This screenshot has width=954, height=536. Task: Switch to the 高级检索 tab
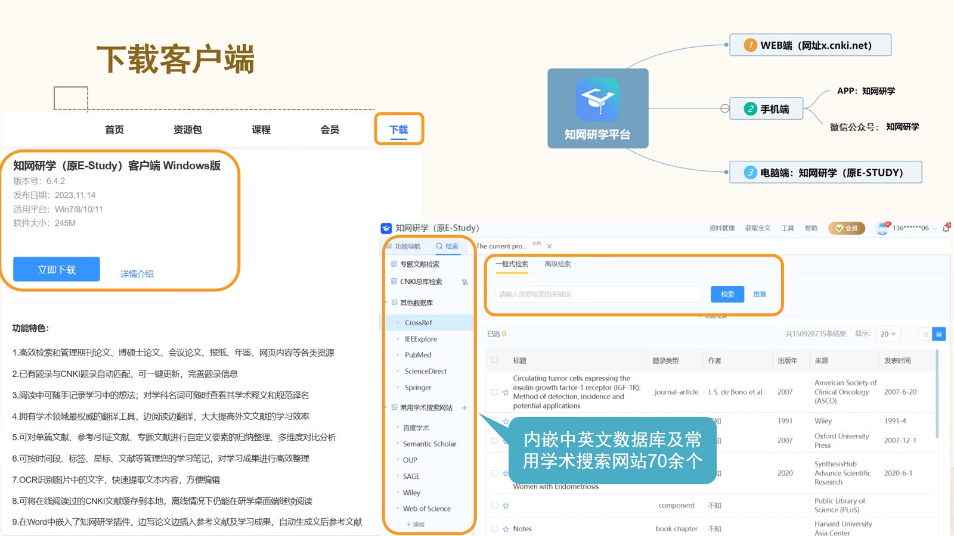(x=557, y=264)
